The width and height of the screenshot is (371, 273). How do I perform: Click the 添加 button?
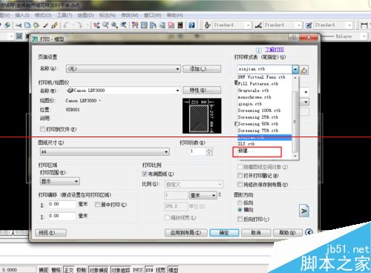(x=202, y=69)
